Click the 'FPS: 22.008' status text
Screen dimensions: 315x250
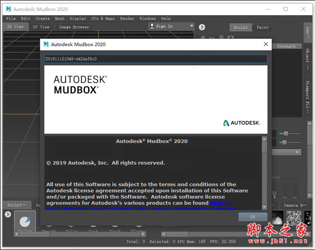pos(223,242)
